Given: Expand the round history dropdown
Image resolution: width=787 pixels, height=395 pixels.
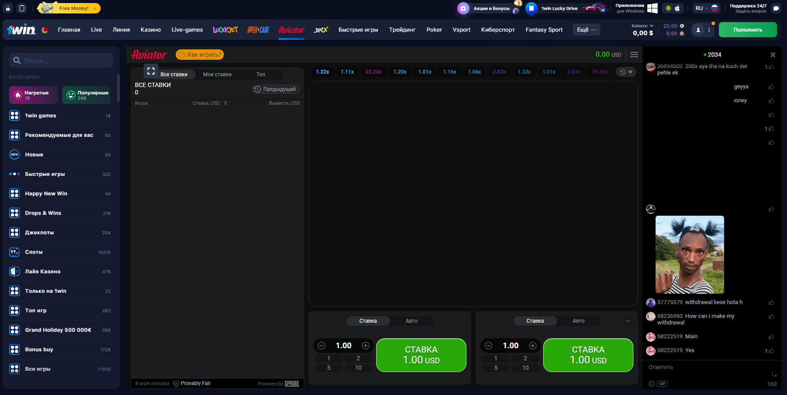Looking at the screenshot, I should coord(626,72).
